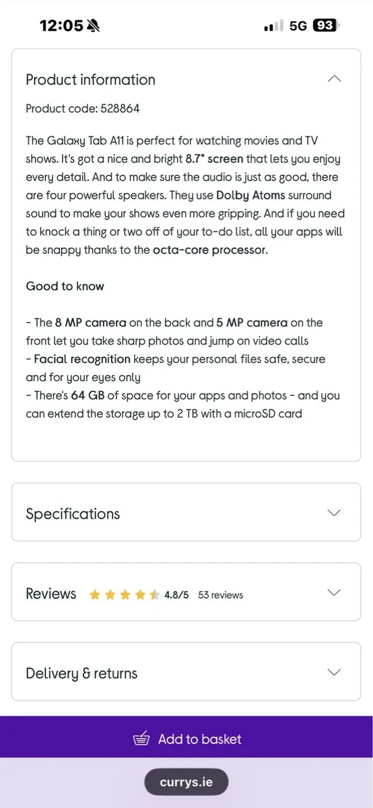373x808 pixels.
Task: Tap the Reviews heading label
Action: (x=51, y=593)
